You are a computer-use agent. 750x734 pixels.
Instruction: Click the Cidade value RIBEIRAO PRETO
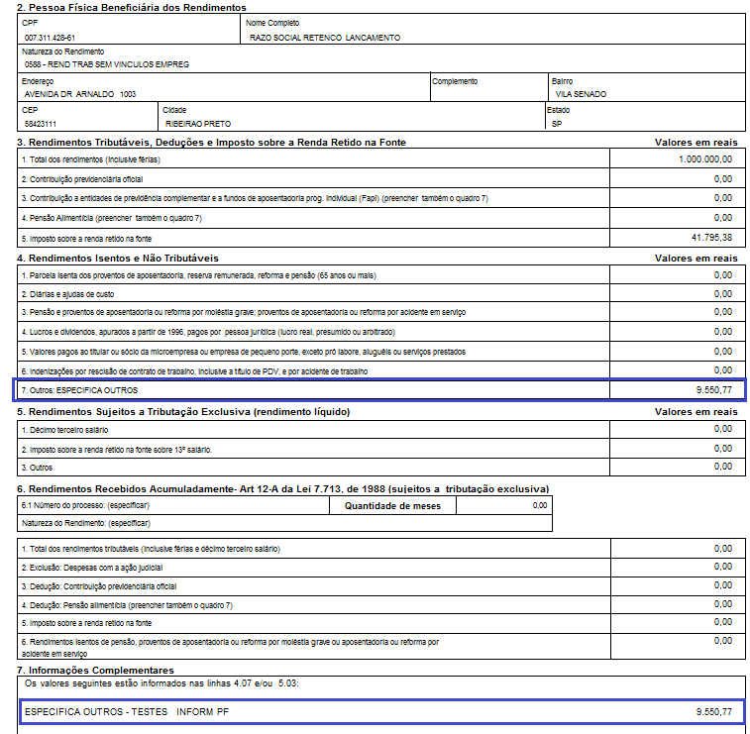point(198,124)
